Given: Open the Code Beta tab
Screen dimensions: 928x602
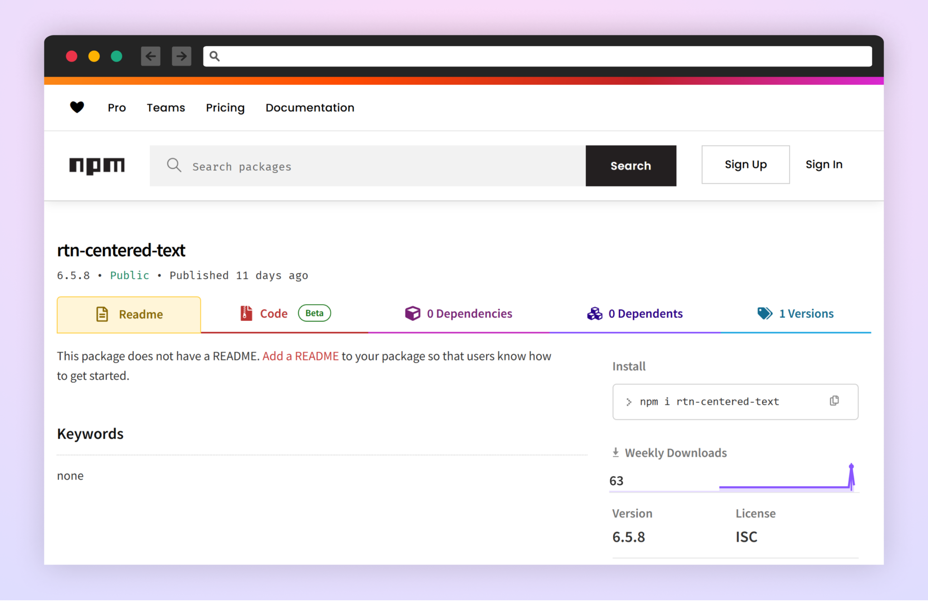Looking at the screenshot, I should (x=273, y=313).
